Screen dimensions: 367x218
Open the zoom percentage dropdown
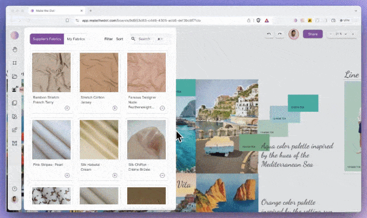tap(341, 34)
